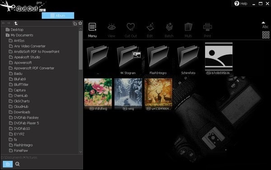This screenshot has height=170, width=271.
Task: Click 'Pictures' in the path bar
Action: [x=31, y=157]
